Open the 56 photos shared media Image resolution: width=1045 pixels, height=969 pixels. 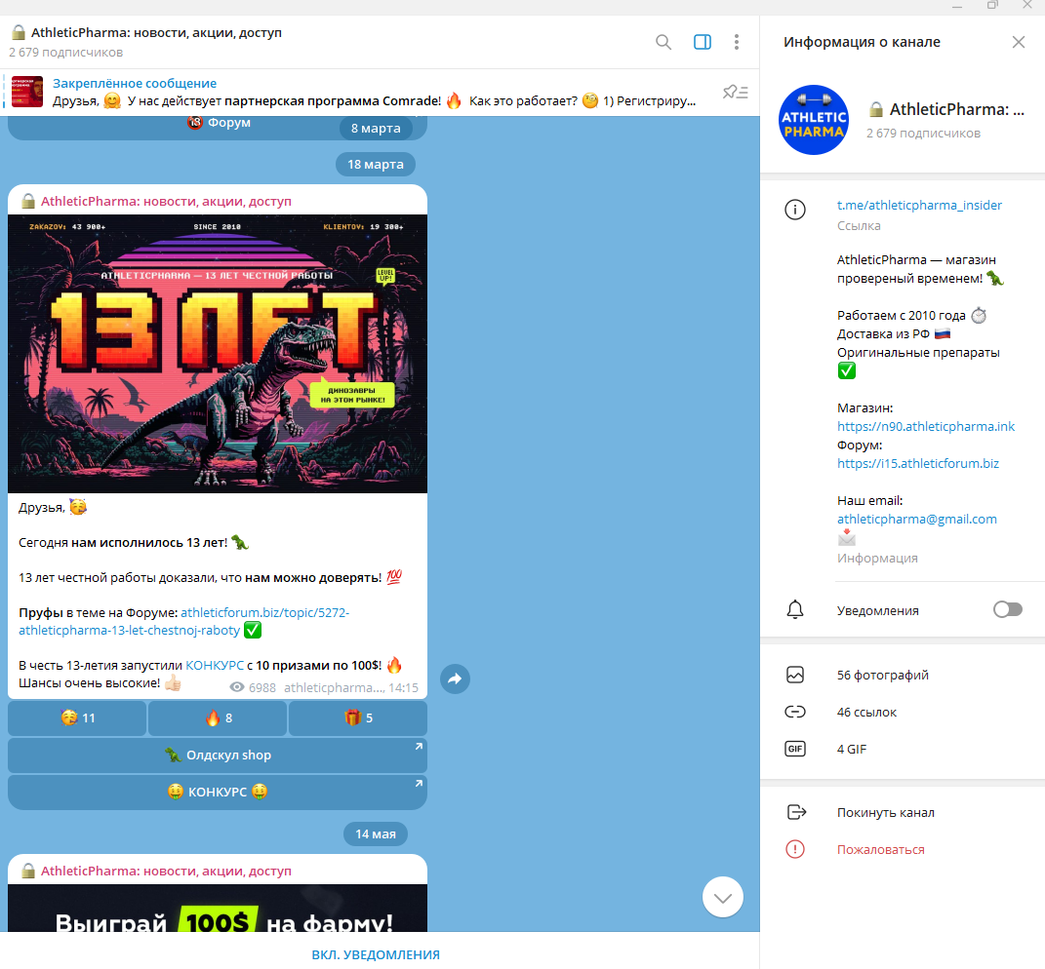(882, 675)
